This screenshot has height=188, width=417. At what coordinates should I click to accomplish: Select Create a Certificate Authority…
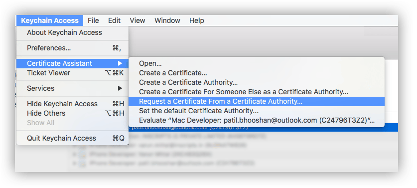tap(257, 83)
